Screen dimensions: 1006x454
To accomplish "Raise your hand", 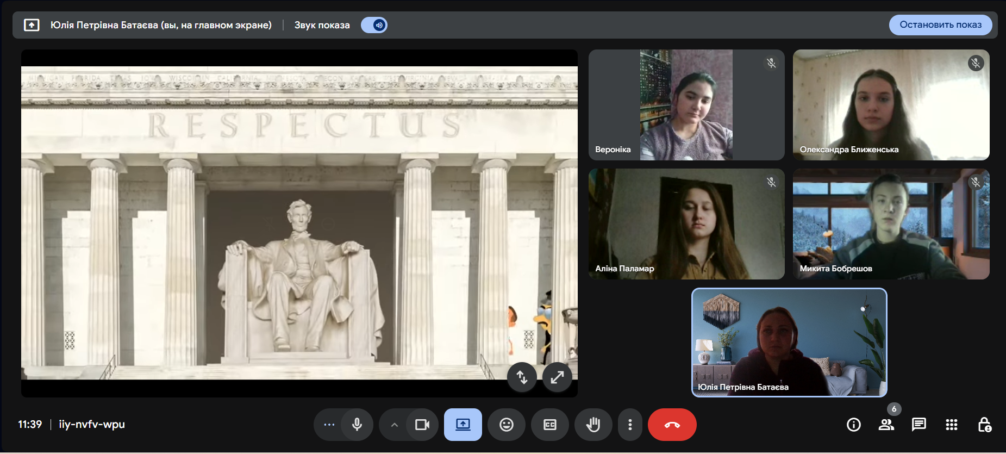I will click(x=593, y=425).
